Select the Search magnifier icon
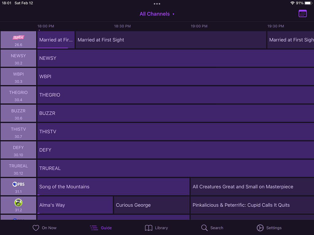Viewport: 314px width, 235px height. pyautogui.click(x=204, y=228)
